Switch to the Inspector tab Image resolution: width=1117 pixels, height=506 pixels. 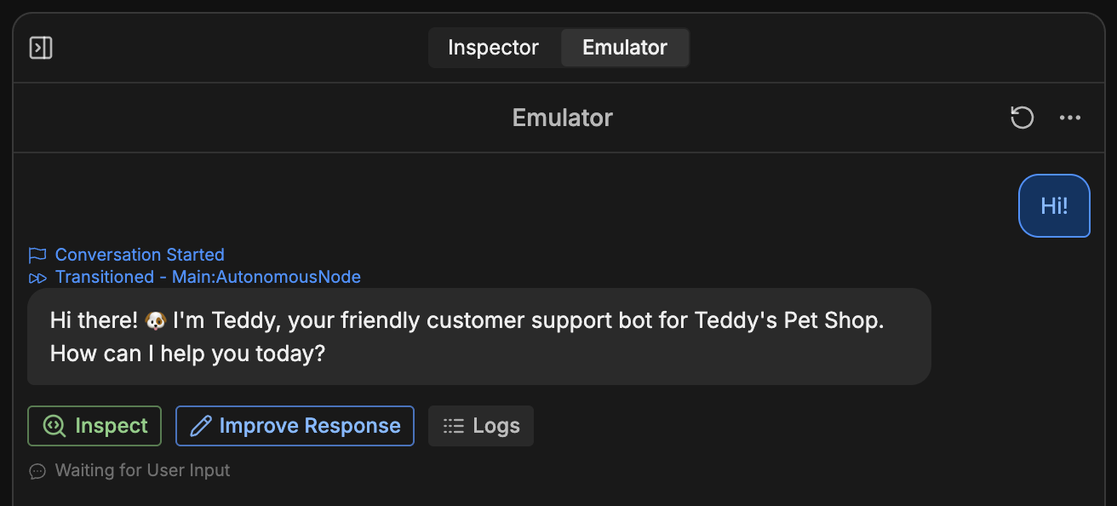[x=494, y=47]
